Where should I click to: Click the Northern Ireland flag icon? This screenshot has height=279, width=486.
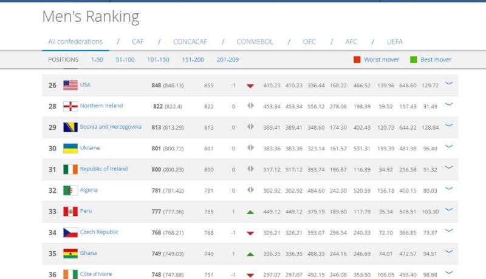70,106
